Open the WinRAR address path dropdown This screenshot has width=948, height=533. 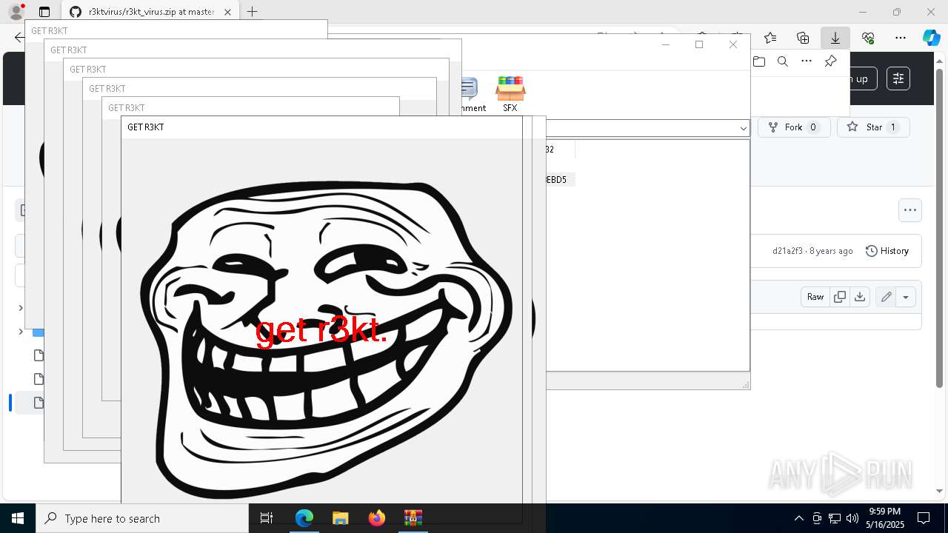tap(744, 128)
